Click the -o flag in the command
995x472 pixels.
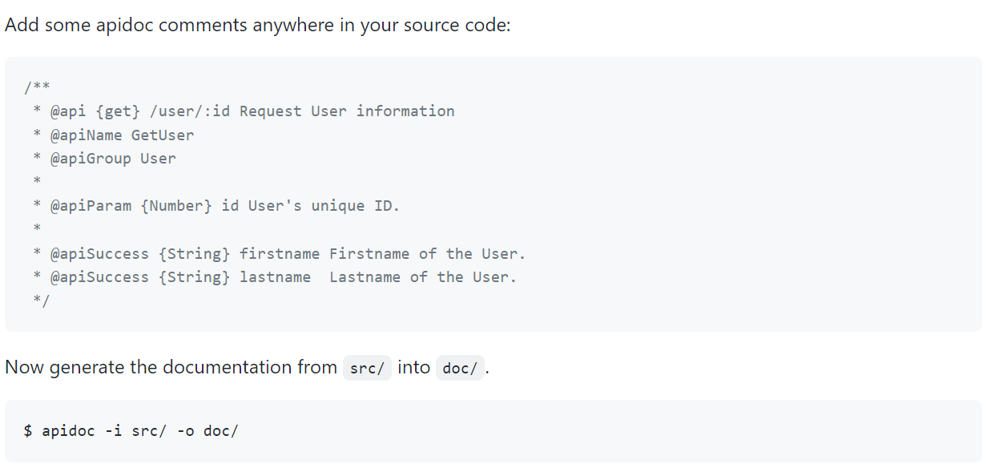coord(185,431)
